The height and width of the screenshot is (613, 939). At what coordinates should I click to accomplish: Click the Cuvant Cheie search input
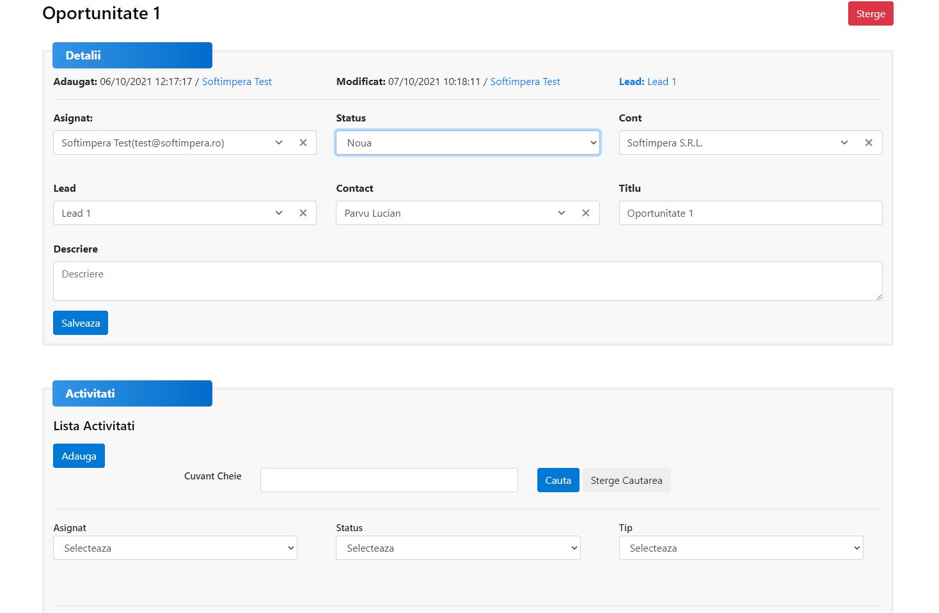coord(389,480)
